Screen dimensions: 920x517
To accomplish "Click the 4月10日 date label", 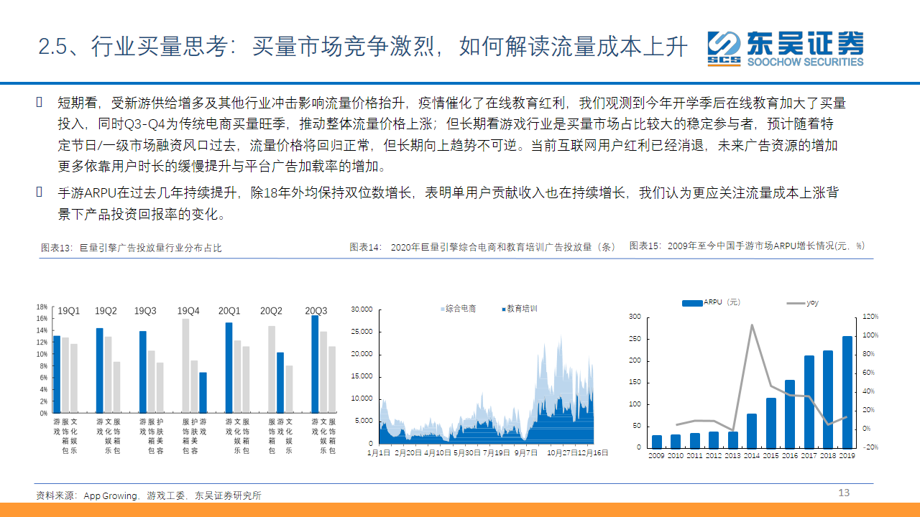I will click(438, 453).
